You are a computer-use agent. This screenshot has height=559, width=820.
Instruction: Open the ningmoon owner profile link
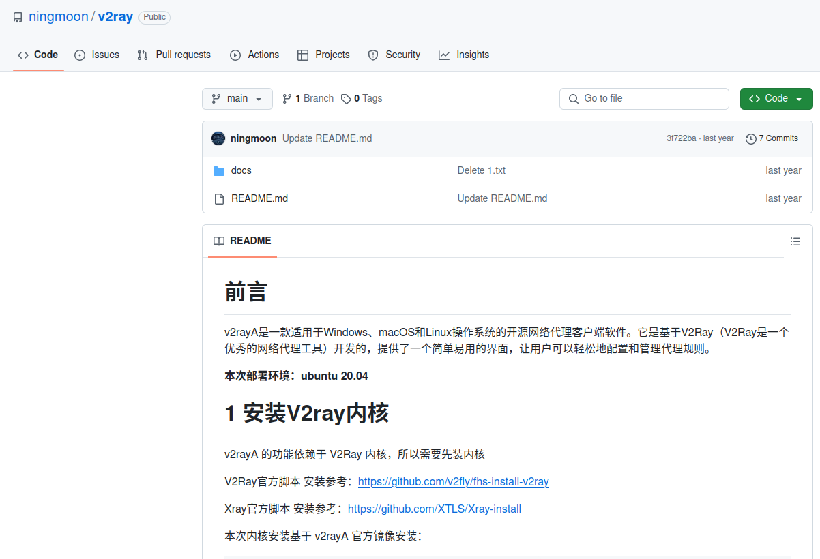tap(59, 17)
